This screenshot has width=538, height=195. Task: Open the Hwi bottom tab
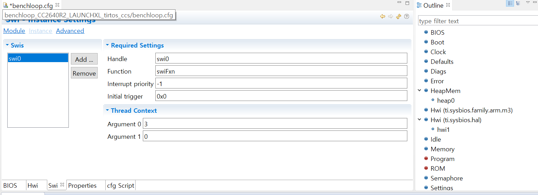33,186
